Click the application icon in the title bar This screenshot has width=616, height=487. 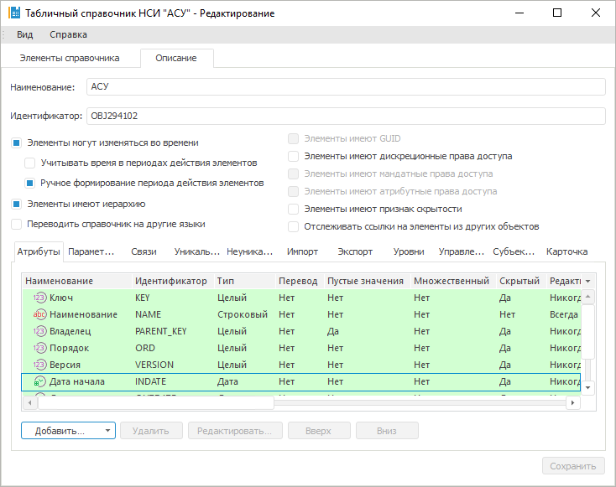pos(13,13)
